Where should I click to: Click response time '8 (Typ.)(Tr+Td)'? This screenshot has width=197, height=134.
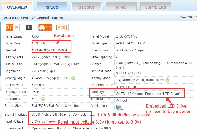(126, 87)
